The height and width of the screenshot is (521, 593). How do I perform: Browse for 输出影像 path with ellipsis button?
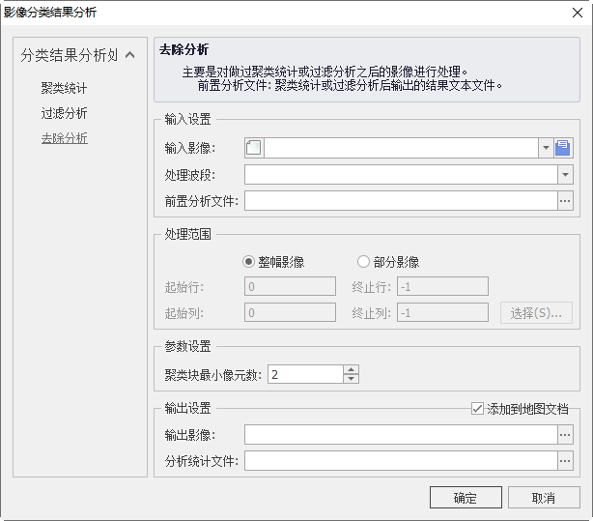point(565,435)
